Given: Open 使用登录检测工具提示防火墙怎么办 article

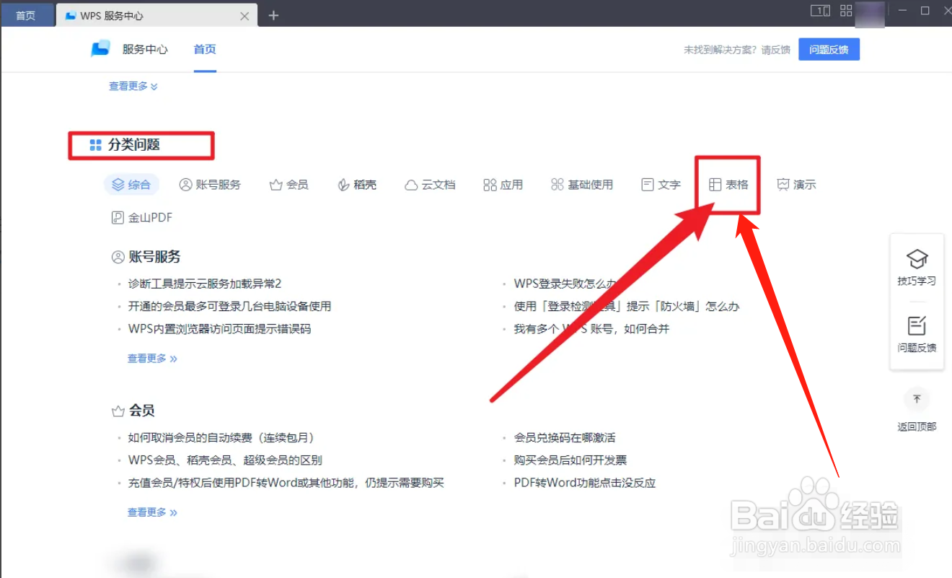Looking at the screenshot, I should point(626,307).
